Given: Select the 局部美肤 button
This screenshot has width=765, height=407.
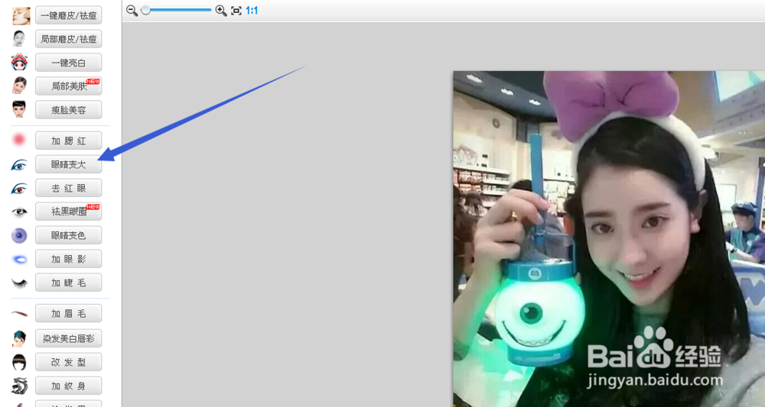Looking at the screenshot, I should 68,86.
